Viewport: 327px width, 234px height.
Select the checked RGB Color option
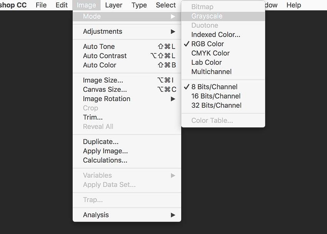pyautogui.click(x=207, y=44)
